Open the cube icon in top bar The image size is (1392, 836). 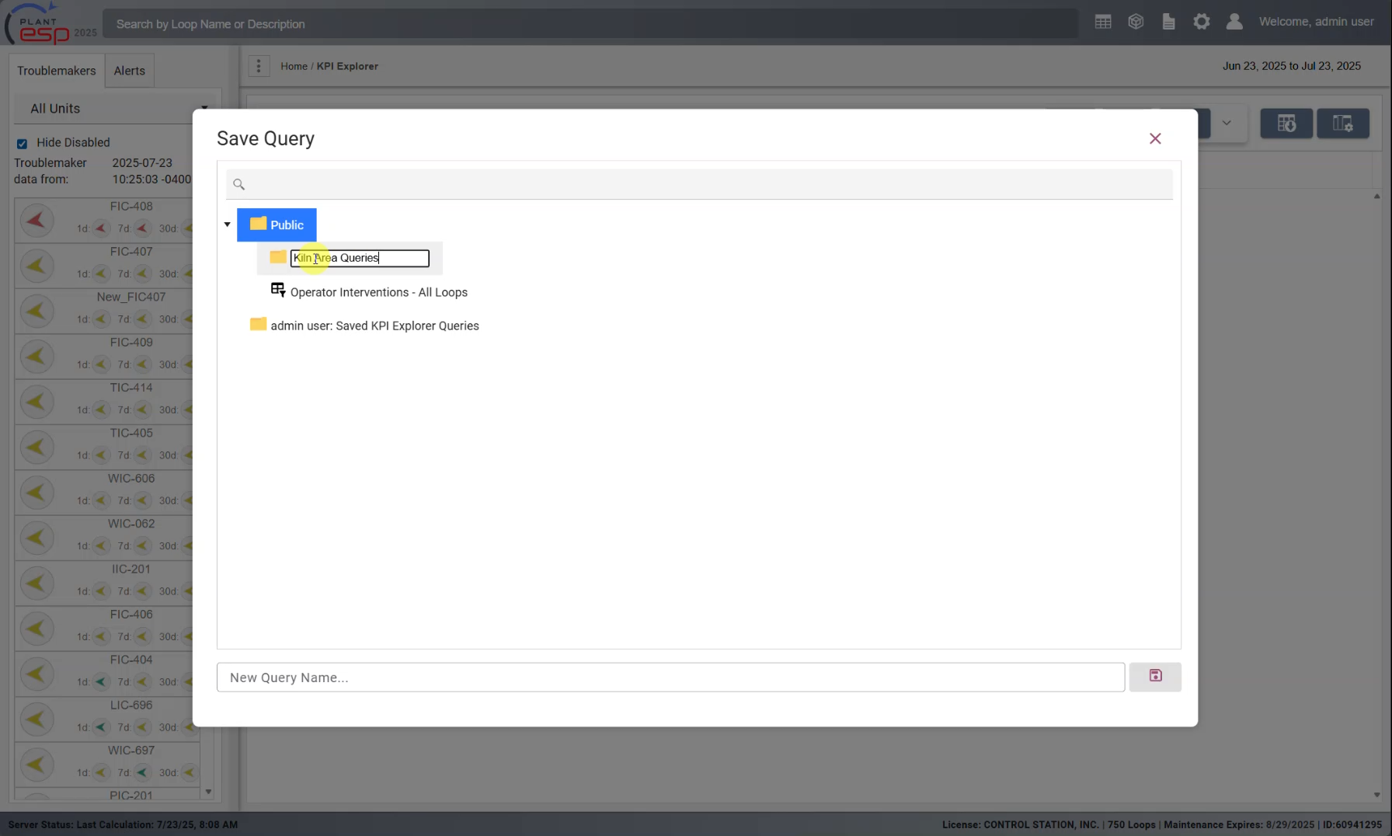pos(1136,22)
